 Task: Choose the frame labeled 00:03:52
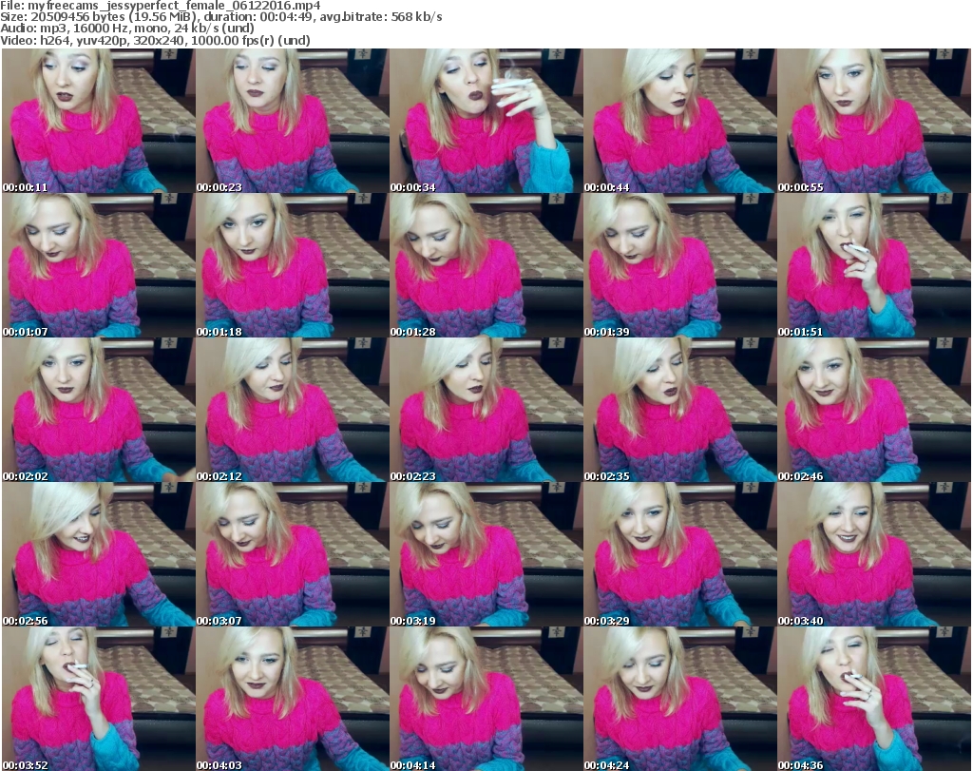pos(98,699)
